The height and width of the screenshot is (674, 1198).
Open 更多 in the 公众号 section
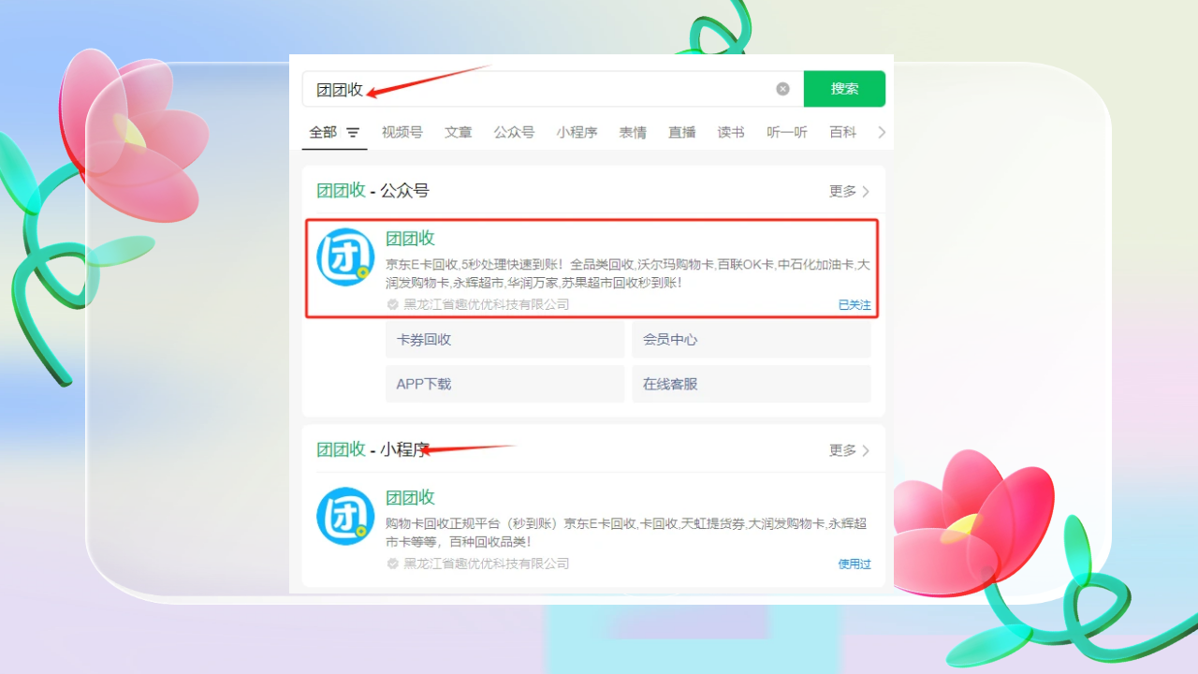click(849, 191)
